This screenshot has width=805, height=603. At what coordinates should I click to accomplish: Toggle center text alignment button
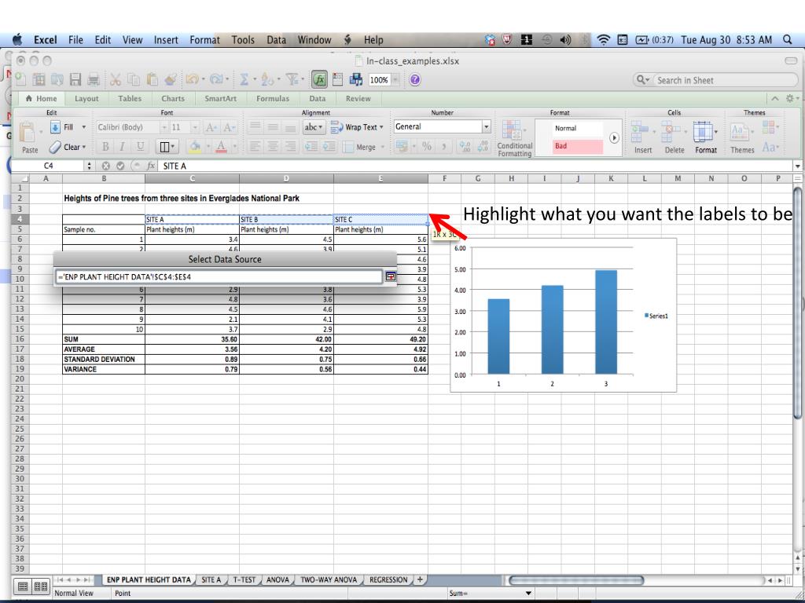pyautogui.click(x=273, y=147)
